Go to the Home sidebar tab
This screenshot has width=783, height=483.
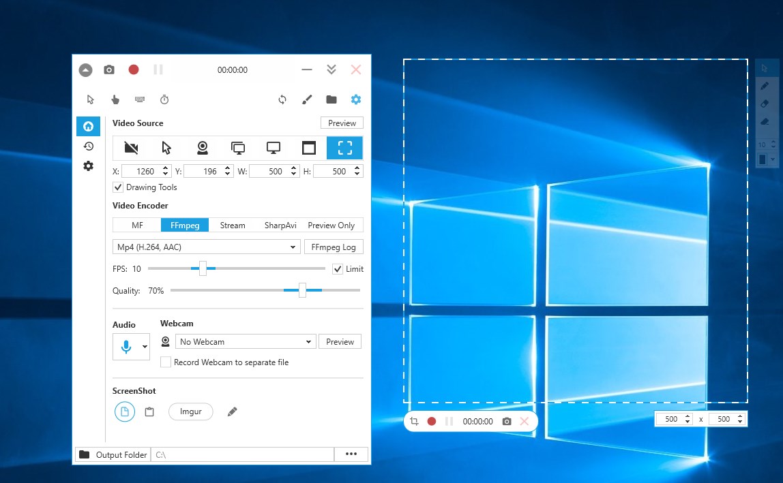tap(89, 126)
